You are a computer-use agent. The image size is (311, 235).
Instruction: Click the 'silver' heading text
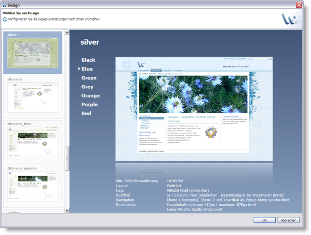(90, 42)
